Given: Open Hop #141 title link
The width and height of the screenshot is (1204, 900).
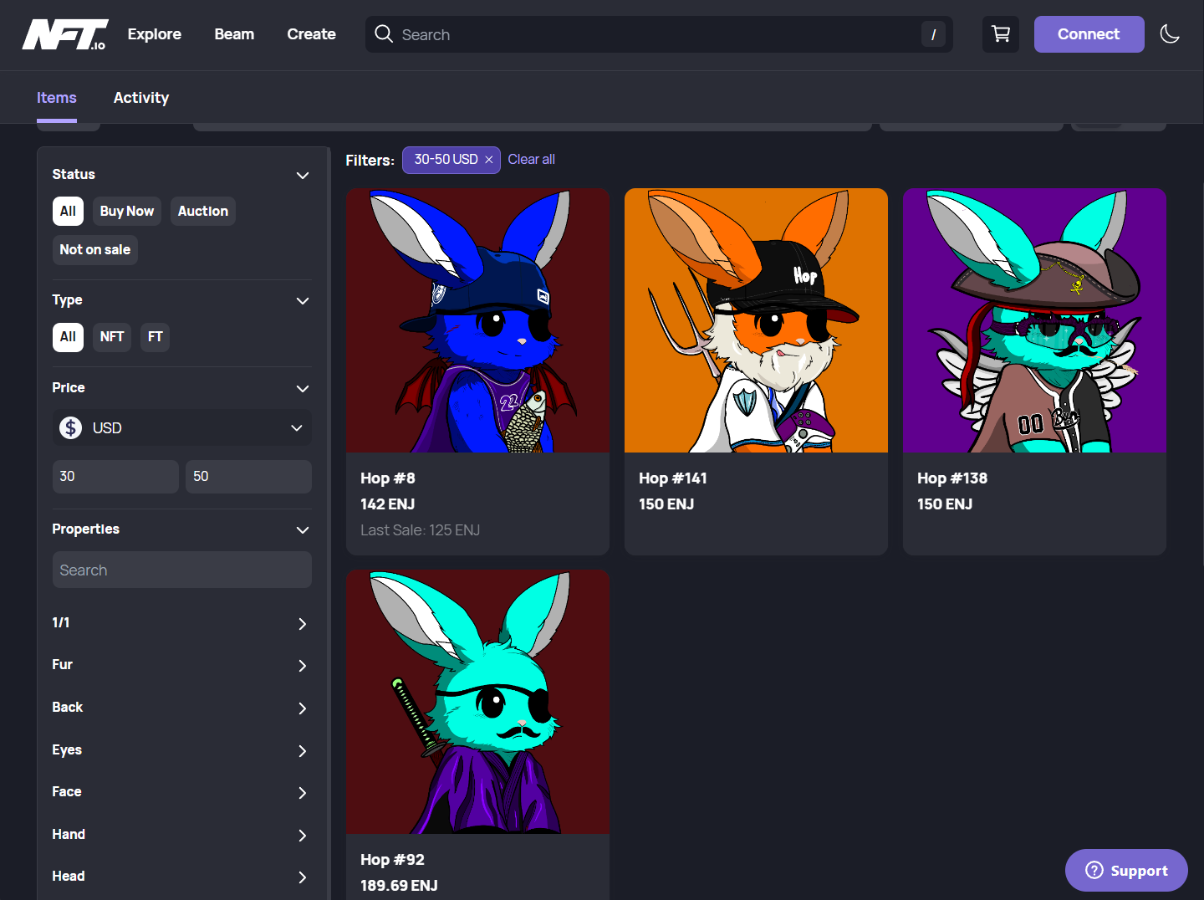Looking at the screenshot, I should pyautogui.click(x=673, y=478).
